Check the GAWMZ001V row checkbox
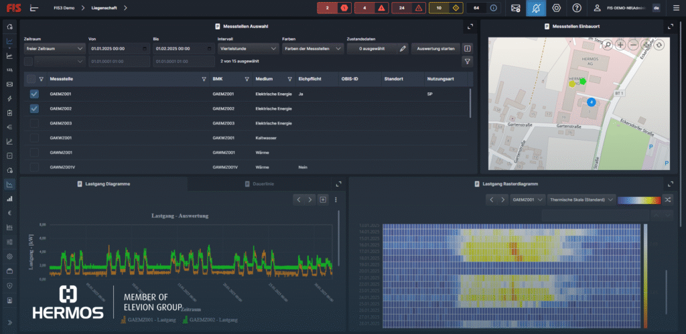This screenshot has width=686, height=334. pos(34,167)
